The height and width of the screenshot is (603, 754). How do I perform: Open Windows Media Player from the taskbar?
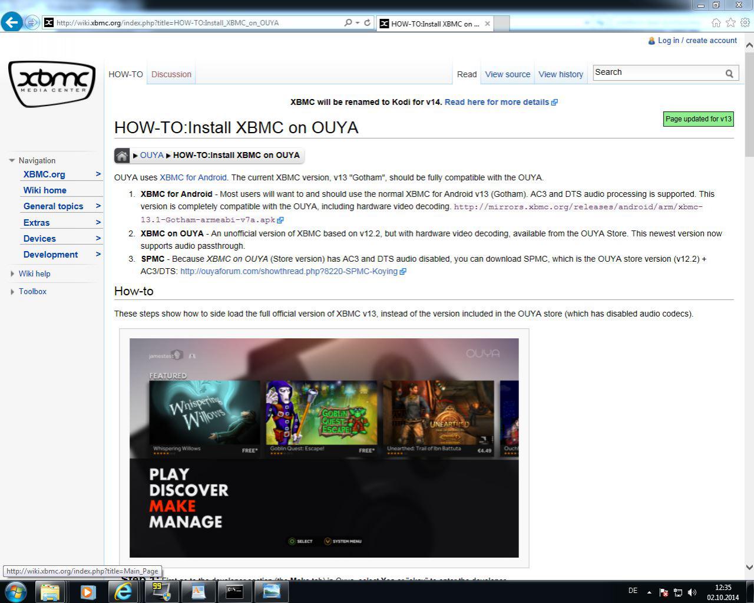(x=87, y=591)
